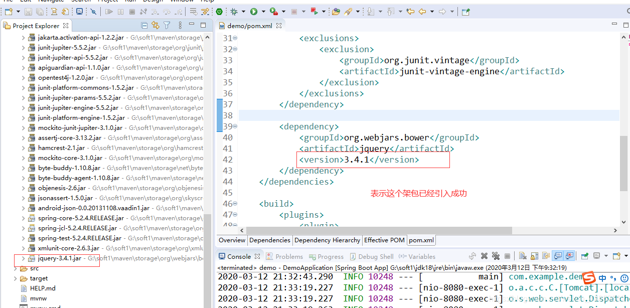
Task: Click Remove All Terminated Launches icon
Action: pos(496,256)
